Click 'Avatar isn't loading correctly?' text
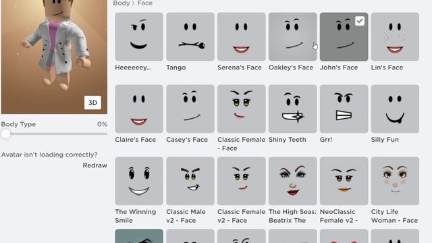Screen dimensions: 432x243 [49, 155]
